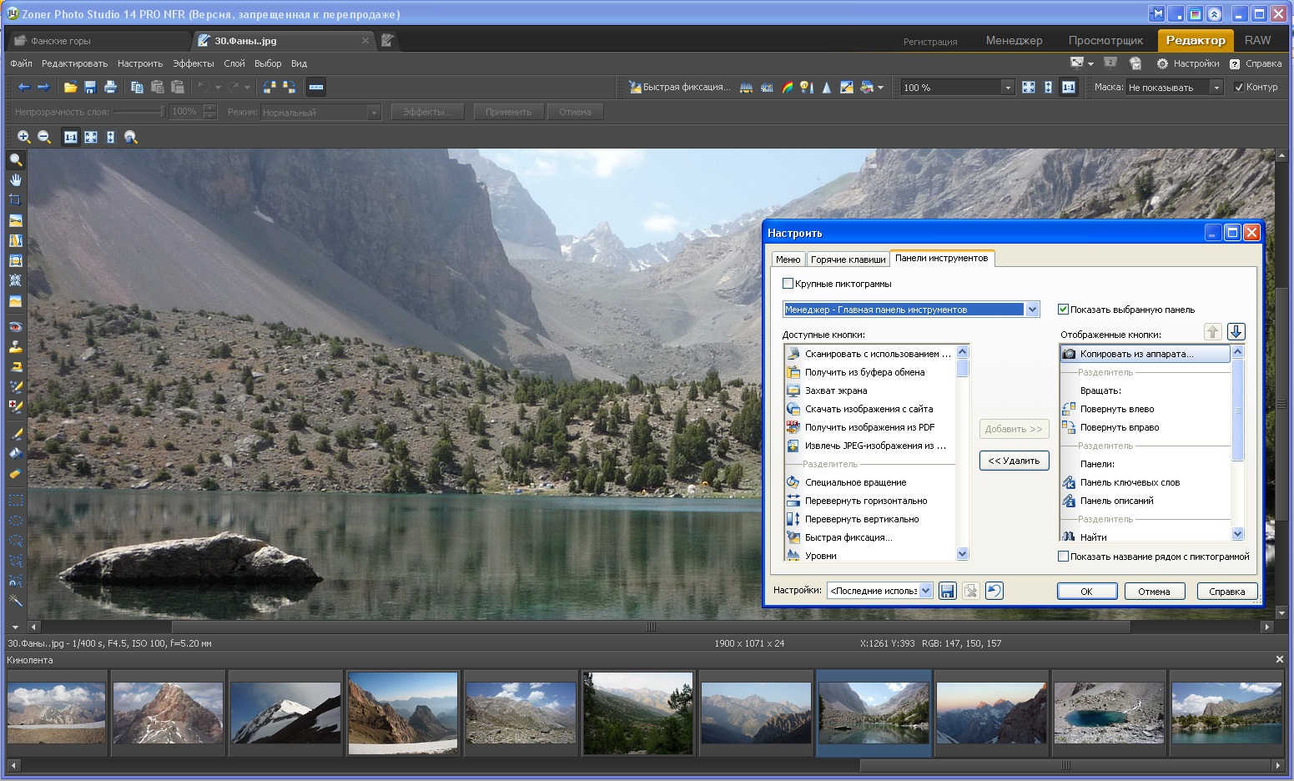Enable the Крупные пиктограммы checkbox
The width and height of the screenshot is (1294, 781).
788,284
